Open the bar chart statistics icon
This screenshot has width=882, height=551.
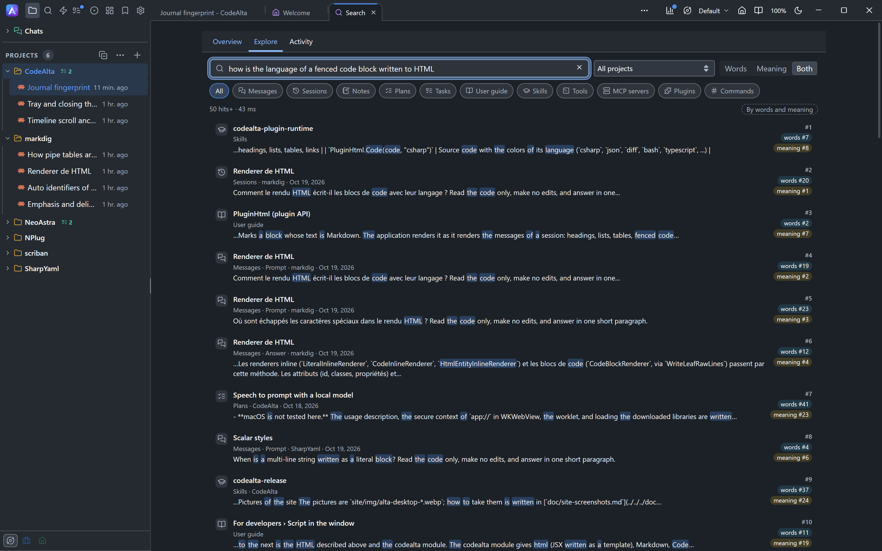(x=670, y=11)
